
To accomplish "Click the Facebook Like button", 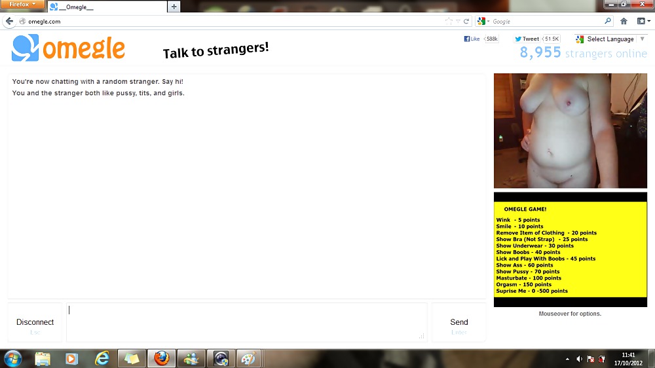I will click(472, 39).
